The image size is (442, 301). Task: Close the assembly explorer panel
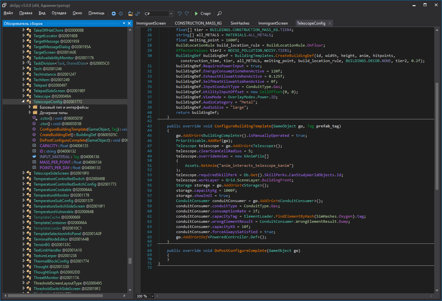point(129,23)
